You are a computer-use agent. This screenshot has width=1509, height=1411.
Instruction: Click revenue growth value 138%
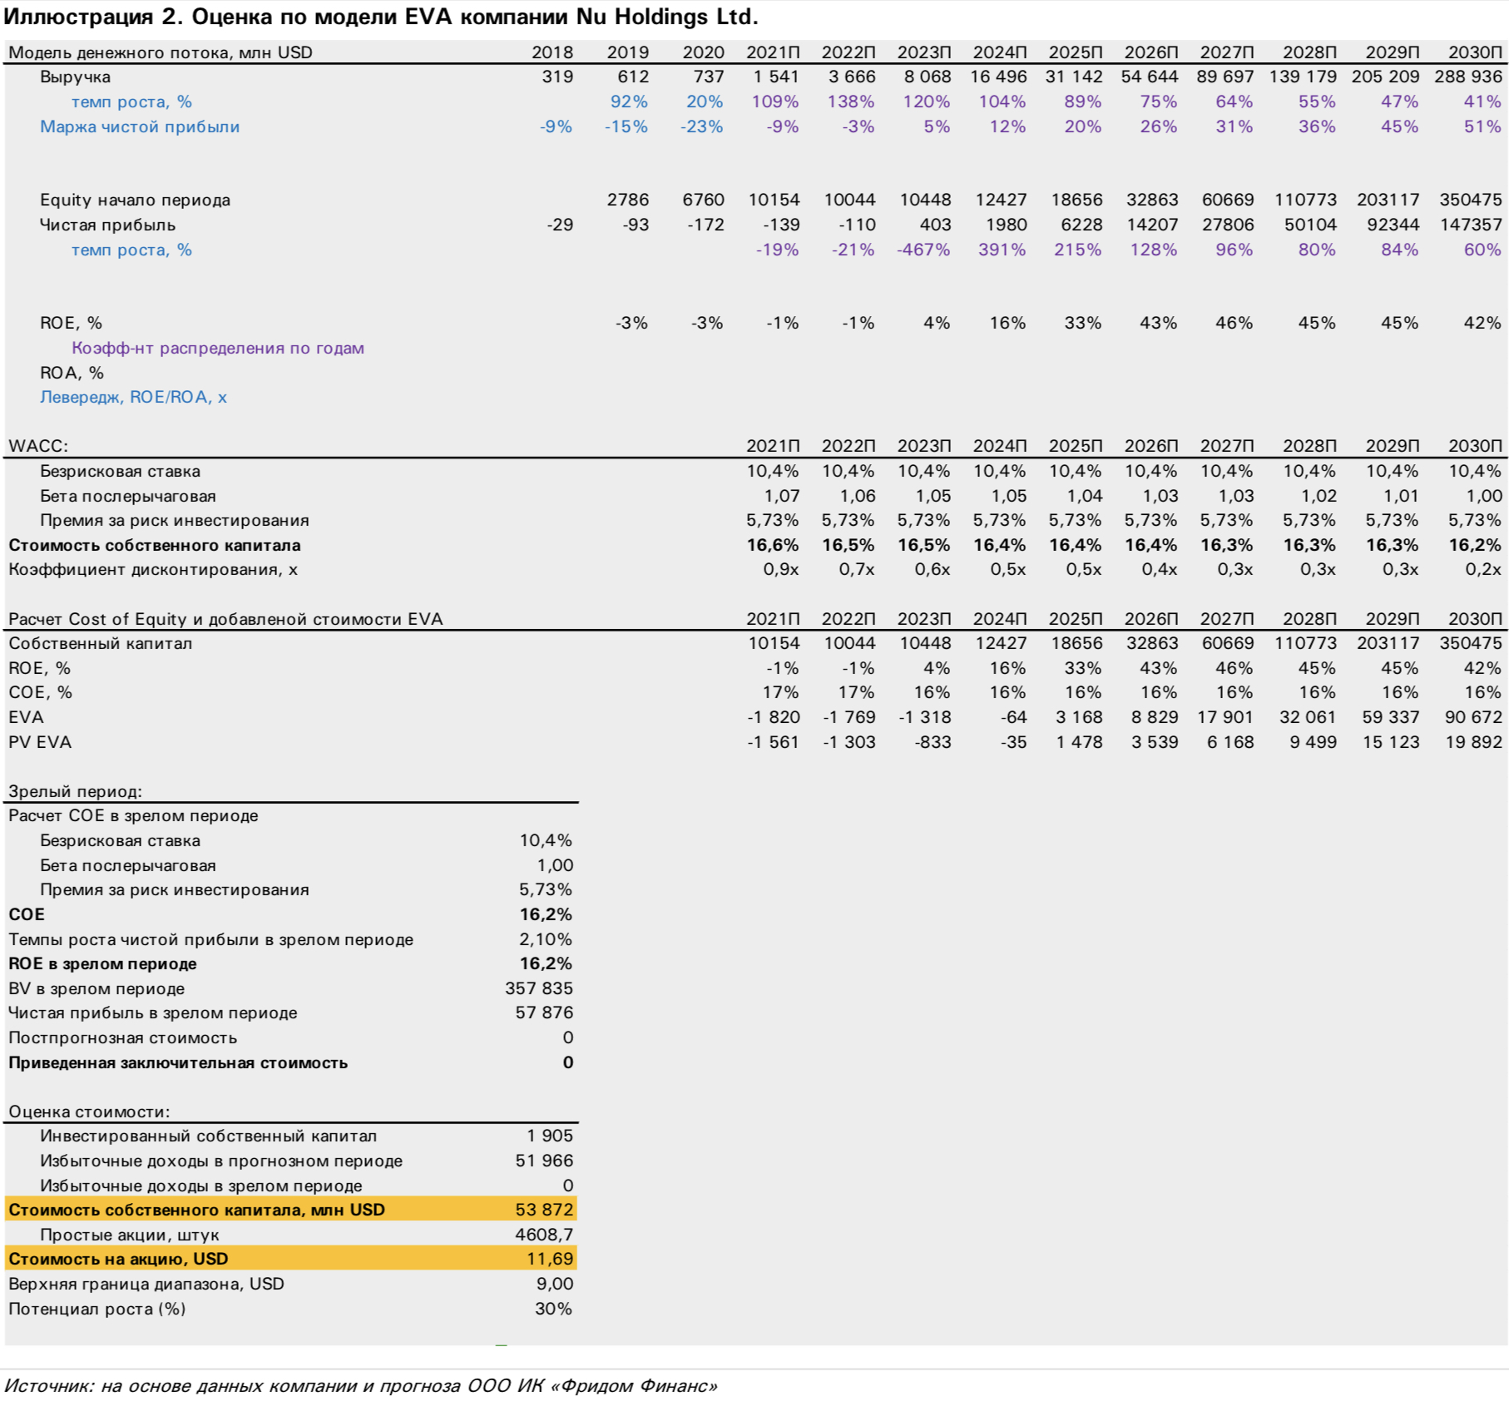click(850, 101)
